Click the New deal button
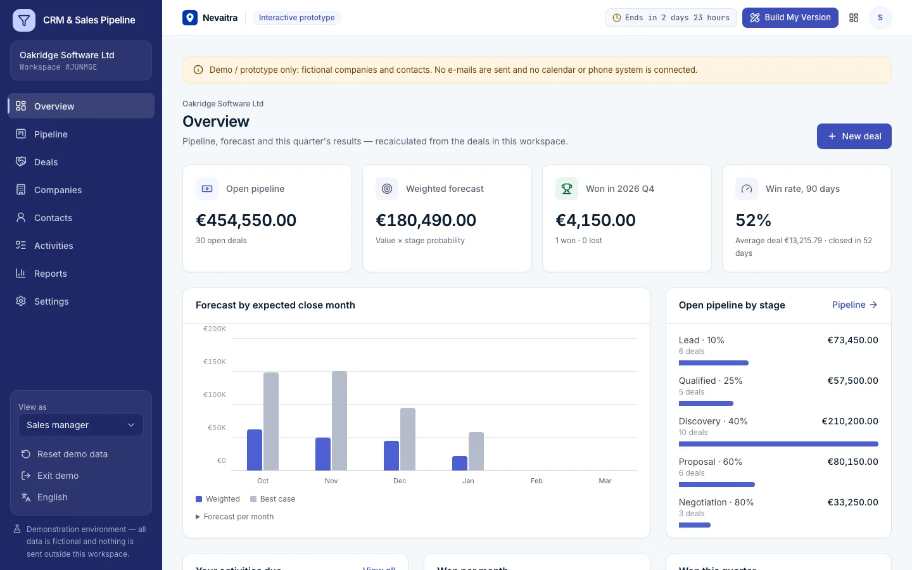 tap(854, 136)
